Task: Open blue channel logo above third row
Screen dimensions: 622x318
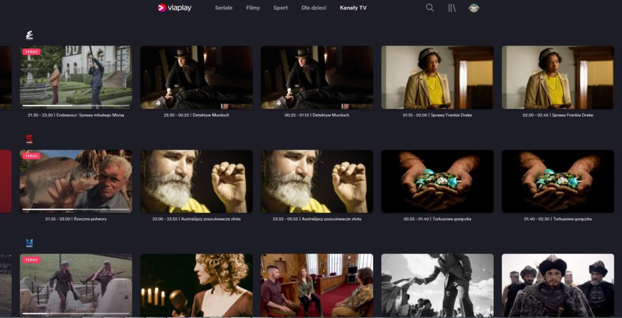Action: click(29, 243)
